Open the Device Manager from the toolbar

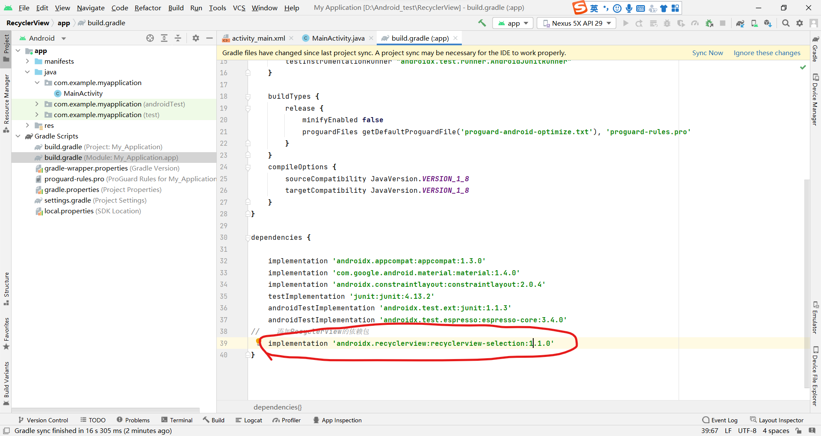754,24
